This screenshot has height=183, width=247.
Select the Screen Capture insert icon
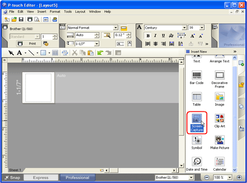(x=197, y=118)
